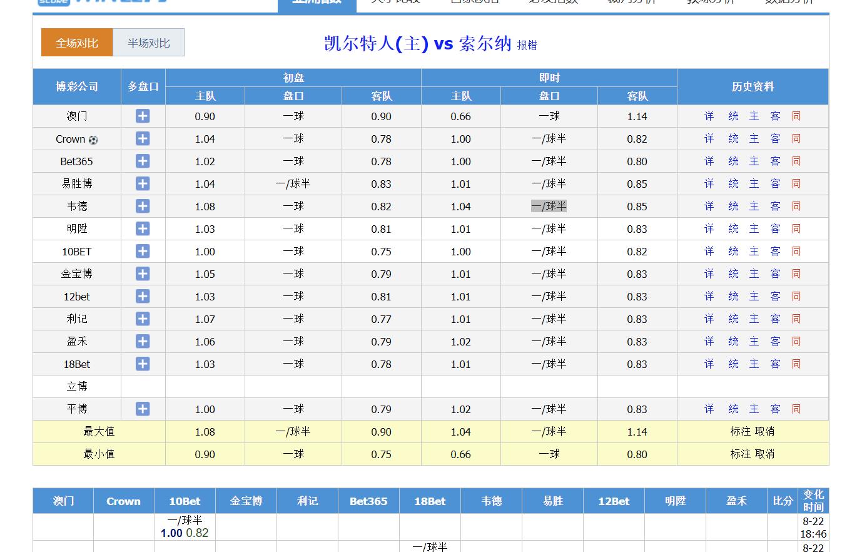Click the 变化时间 header in lower table

[x=813, y=501]
